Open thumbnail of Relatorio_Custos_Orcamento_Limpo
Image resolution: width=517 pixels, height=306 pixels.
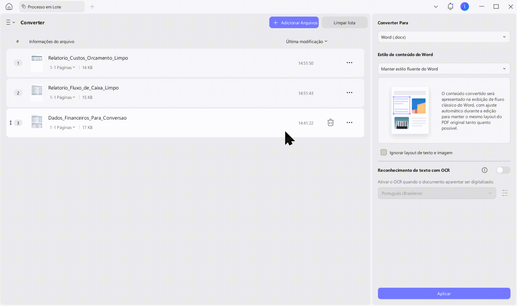[37, 63]
